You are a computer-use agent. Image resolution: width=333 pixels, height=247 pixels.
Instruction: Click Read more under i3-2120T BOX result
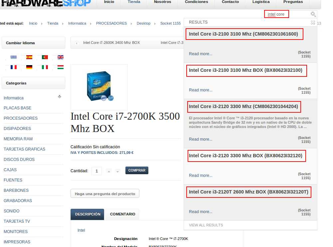(x=201, y=212)
